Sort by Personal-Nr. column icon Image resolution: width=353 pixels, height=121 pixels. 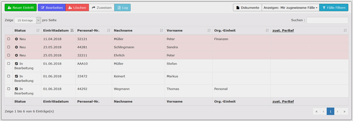[x=109, y=31]
